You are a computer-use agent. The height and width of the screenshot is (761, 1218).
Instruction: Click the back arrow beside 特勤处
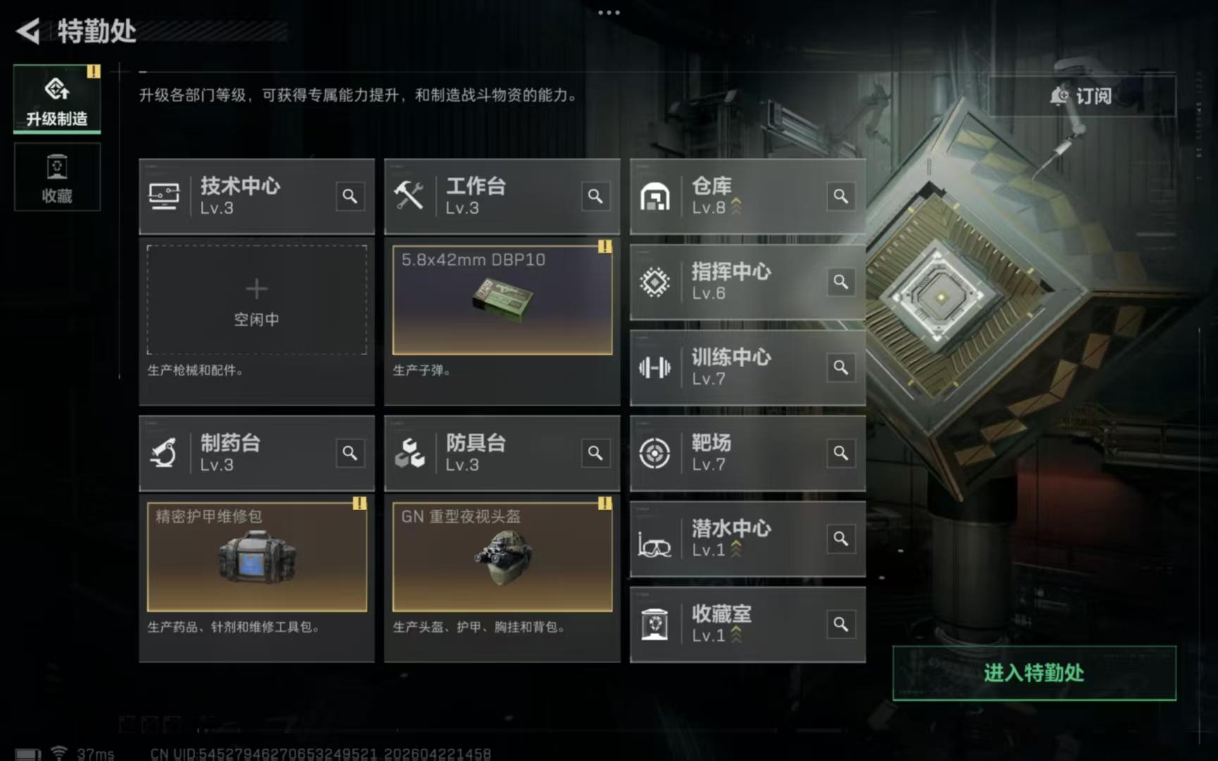(28, 31)
